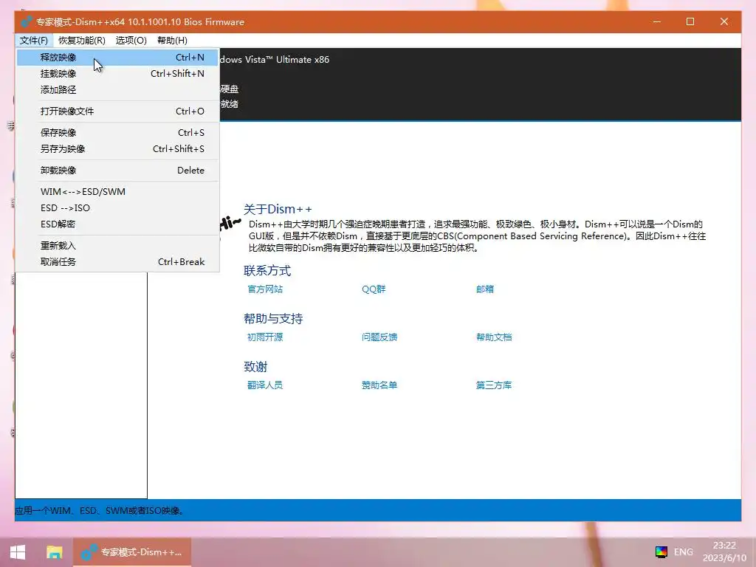Image resolution: width=756 pixels, height=567 pixels.
Task: Choose 打开映像文件 in the menu
Action: pyautogui.click(x=117, y=111)
